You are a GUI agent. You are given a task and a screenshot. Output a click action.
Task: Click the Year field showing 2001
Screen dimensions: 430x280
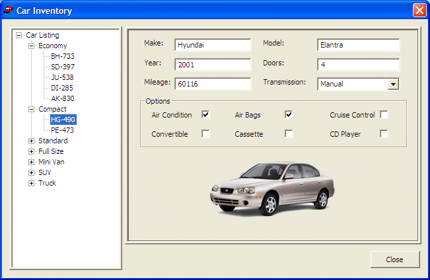pos(213,65)
